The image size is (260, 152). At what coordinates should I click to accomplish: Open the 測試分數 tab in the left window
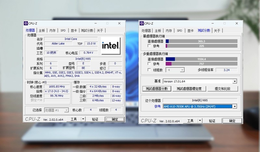pyautogui.click(x=87, y=30)
